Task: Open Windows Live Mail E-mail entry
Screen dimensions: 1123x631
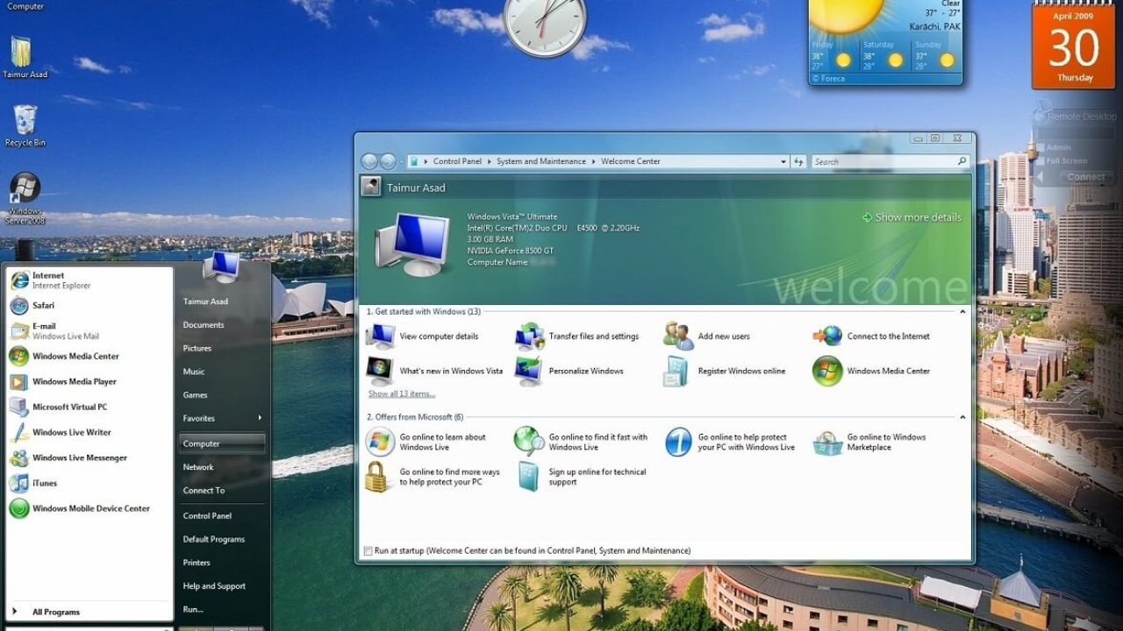Action: click(x=88, y=331)
